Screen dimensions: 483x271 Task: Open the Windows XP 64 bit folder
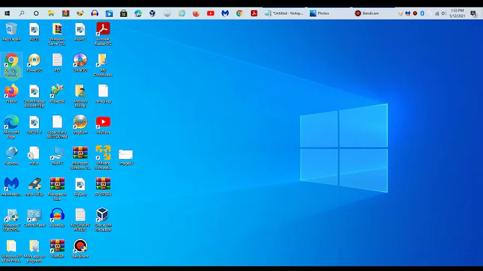tap(11, 251)
